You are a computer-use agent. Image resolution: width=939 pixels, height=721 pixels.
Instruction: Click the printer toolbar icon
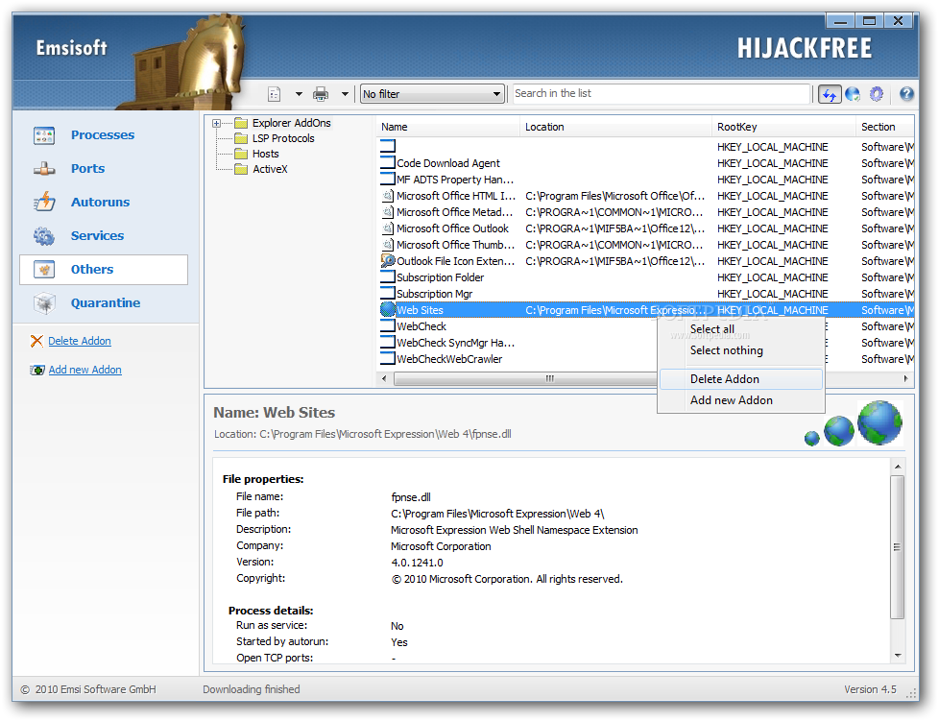[x=321, y=94]
